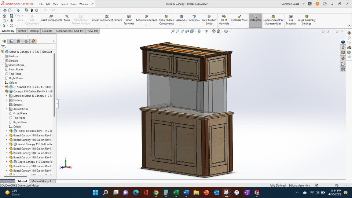Click Section View in view toolbar
Image resolution: width=352 pixels, height=198 pixels.
click(x=187, y=31)
